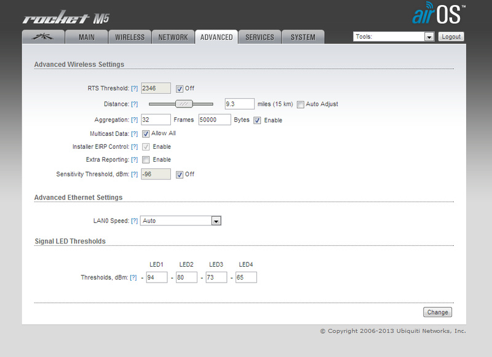Open Multicast Data help [?] link
The image size is (492, 357).
point(134,134)
